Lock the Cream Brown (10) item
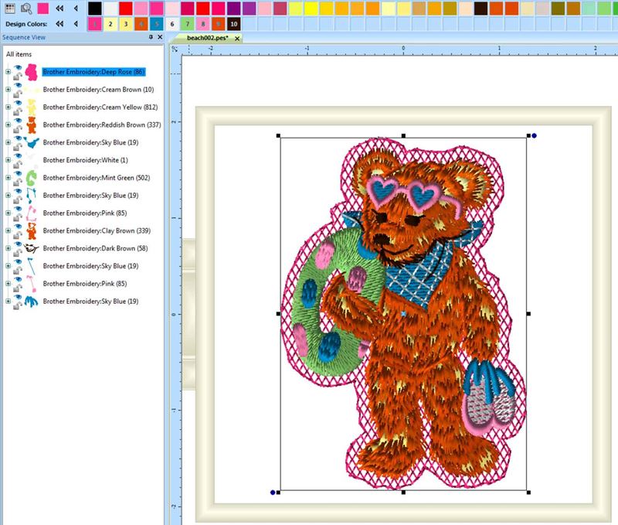Viewport: 618px width, 525px height. (x=17, y=94)
